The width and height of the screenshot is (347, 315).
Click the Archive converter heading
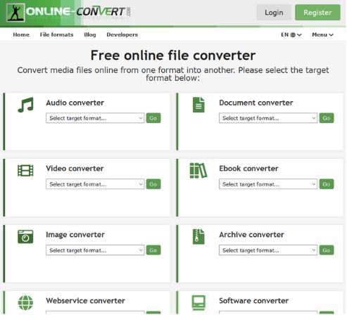251,235
